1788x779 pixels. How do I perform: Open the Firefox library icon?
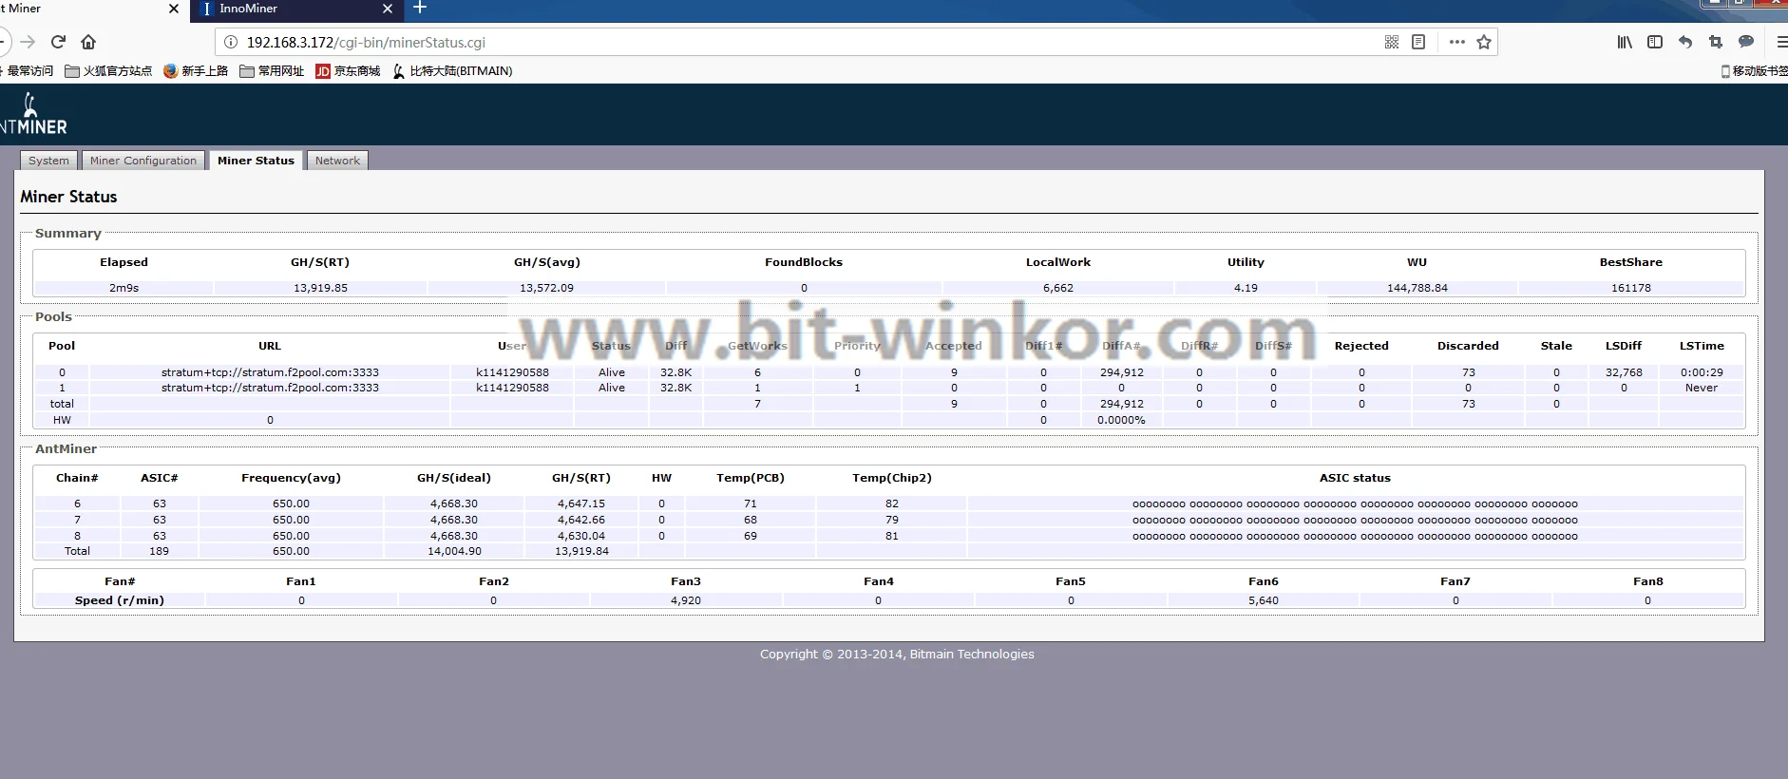coord(1625,42)
